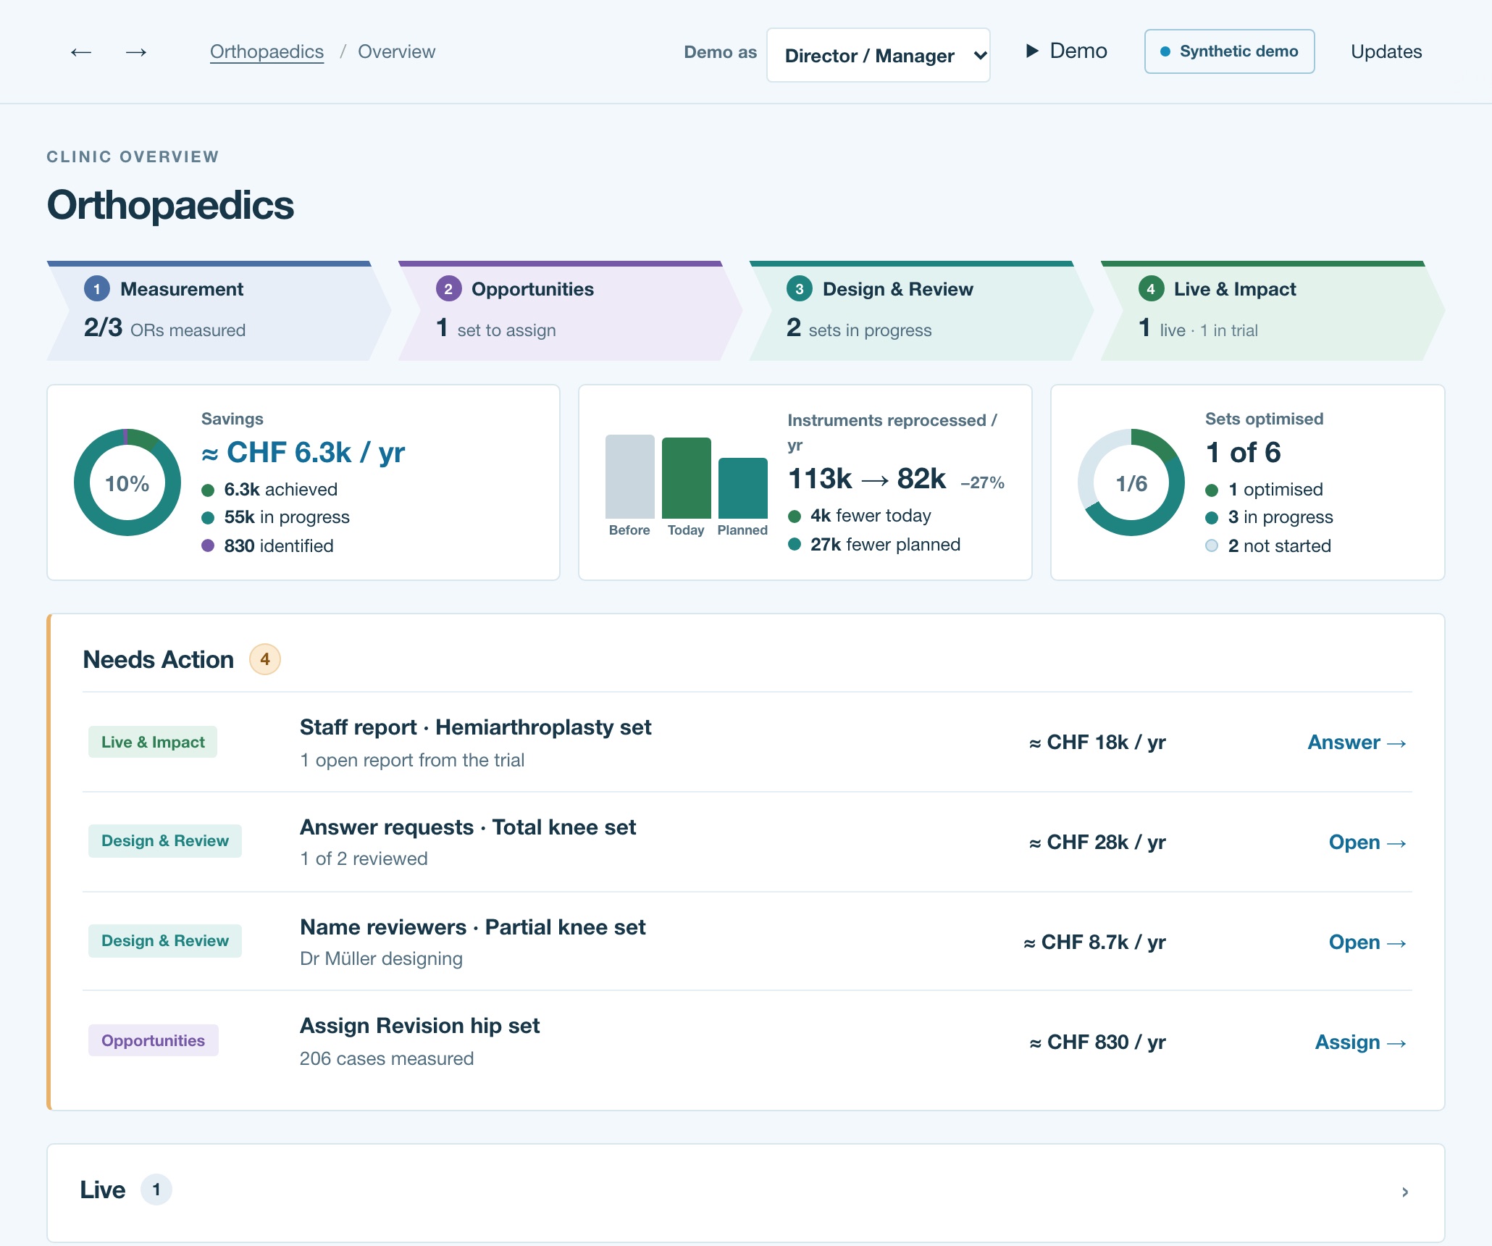Open Answer requests · Total knee set
Image resolution: width=1492 pixels, height=1246 pixels.
(x=468, y=827)
